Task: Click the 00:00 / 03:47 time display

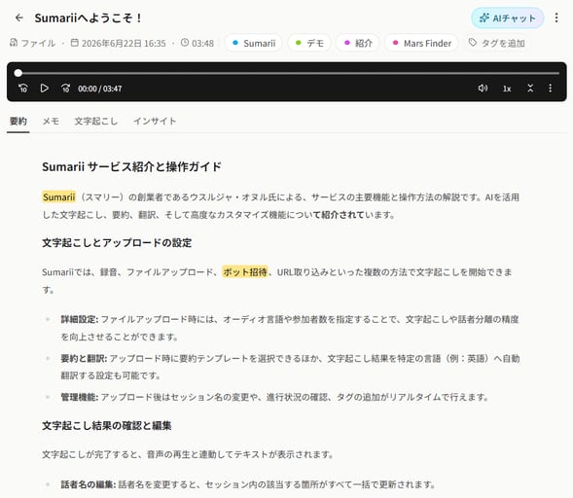Action: point(100,89)
